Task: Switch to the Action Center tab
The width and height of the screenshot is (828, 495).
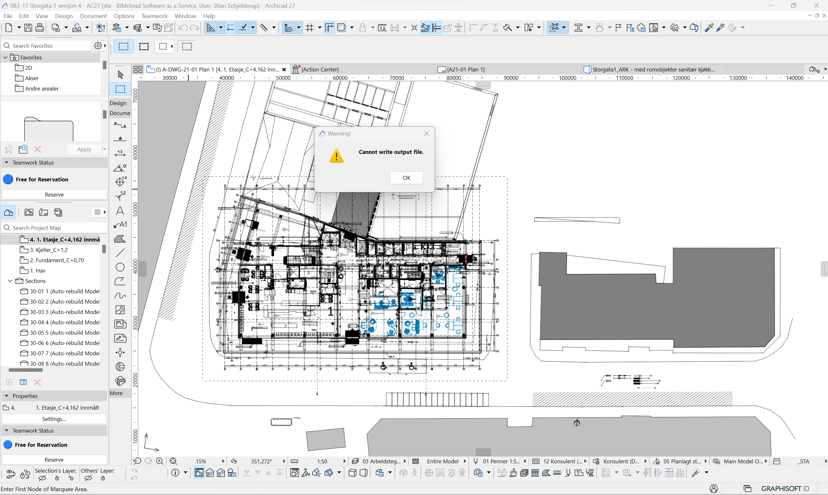Action: click(319, 70)
